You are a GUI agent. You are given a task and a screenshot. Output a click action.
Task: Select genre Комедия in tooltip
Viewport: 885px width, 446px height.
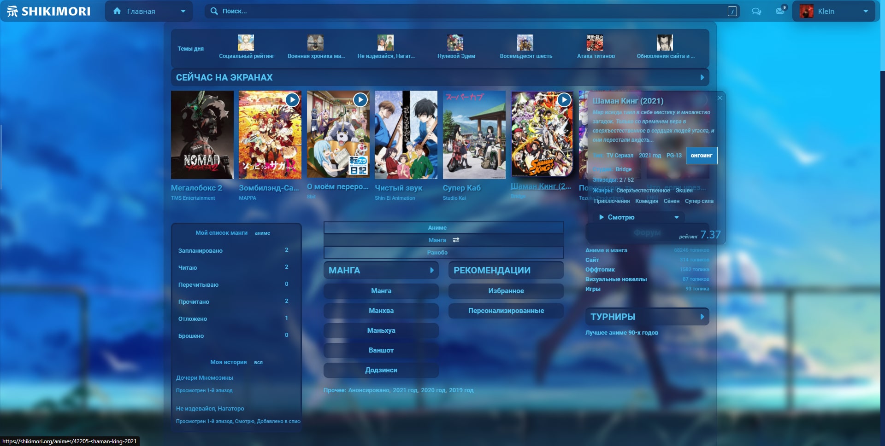pyautogui.click(x=647, y=201)
